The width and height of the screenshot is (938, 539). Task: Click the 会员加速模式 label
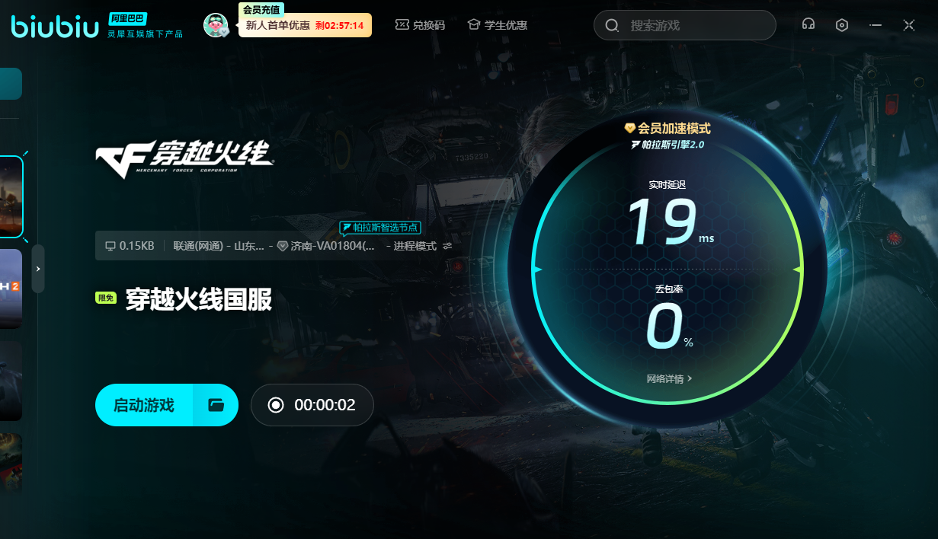(x=667, y=129)
